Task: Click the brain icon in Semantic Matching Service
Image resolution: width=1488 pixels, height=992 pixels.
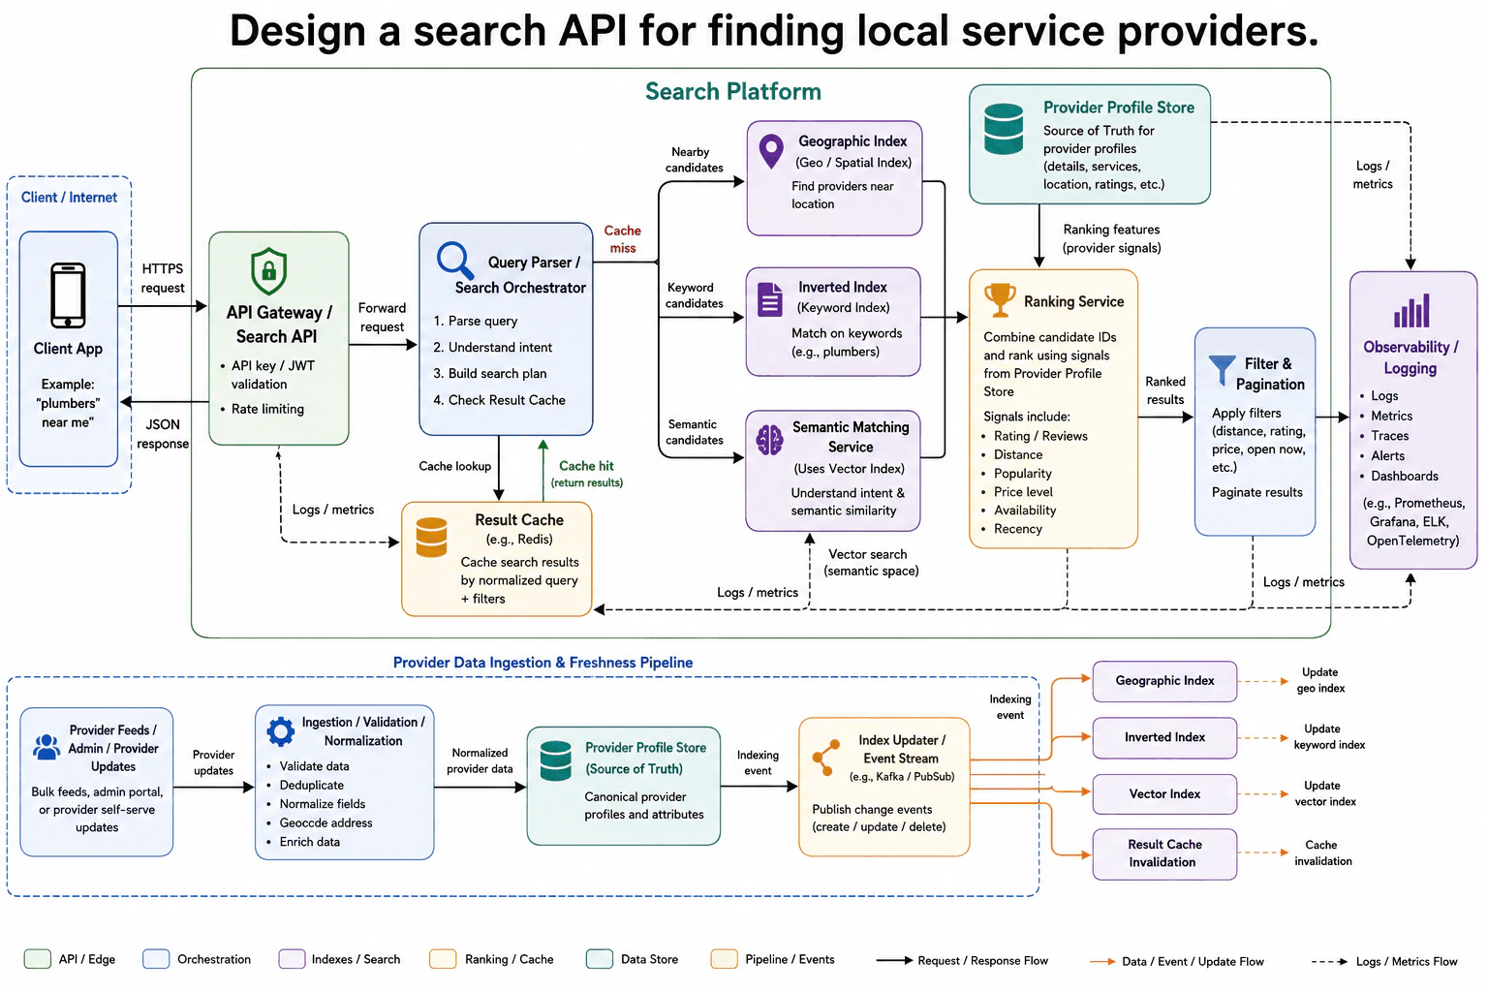Action: [769, 441]
